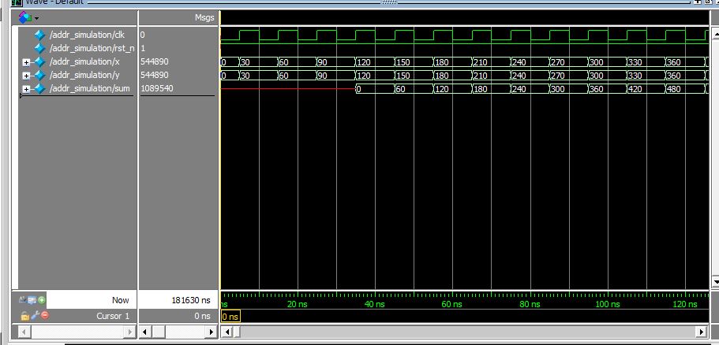Click the remove cursor red minus icon
Screen dimensions: 719x345
pos(45,315)
